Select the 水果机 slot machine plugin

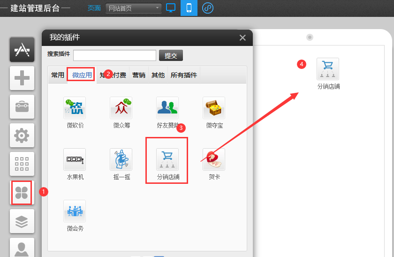tap(75, 159)
